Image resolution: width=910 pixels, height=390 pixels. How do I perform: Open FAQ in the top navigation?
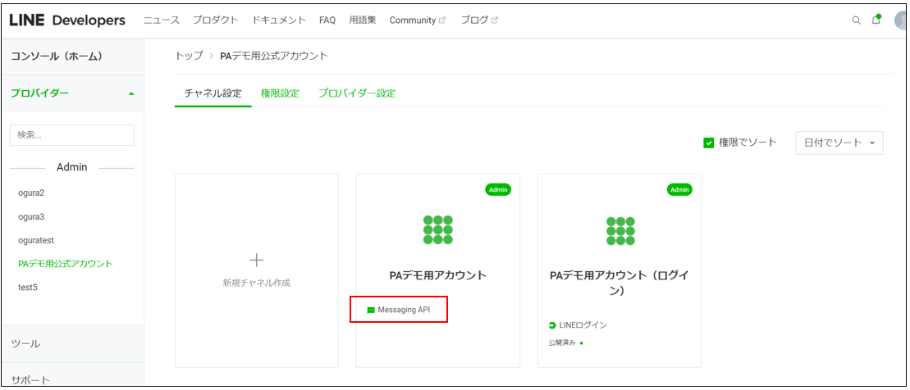[327, 20]
